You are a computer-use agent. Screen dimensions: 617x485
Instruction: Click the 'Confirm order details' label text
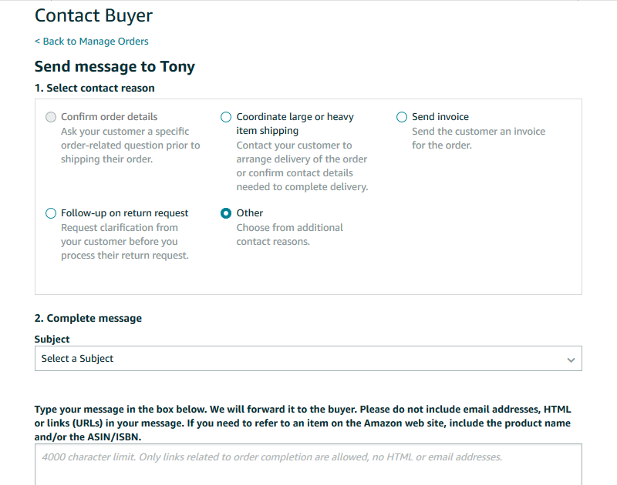pyautogui.click(x=109, y=117)
